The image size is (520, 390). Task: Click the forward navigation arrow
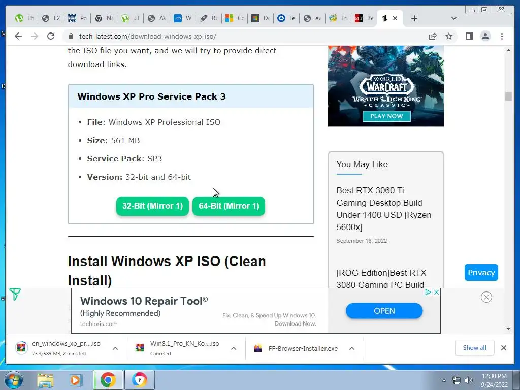click(x=35, y=36)
